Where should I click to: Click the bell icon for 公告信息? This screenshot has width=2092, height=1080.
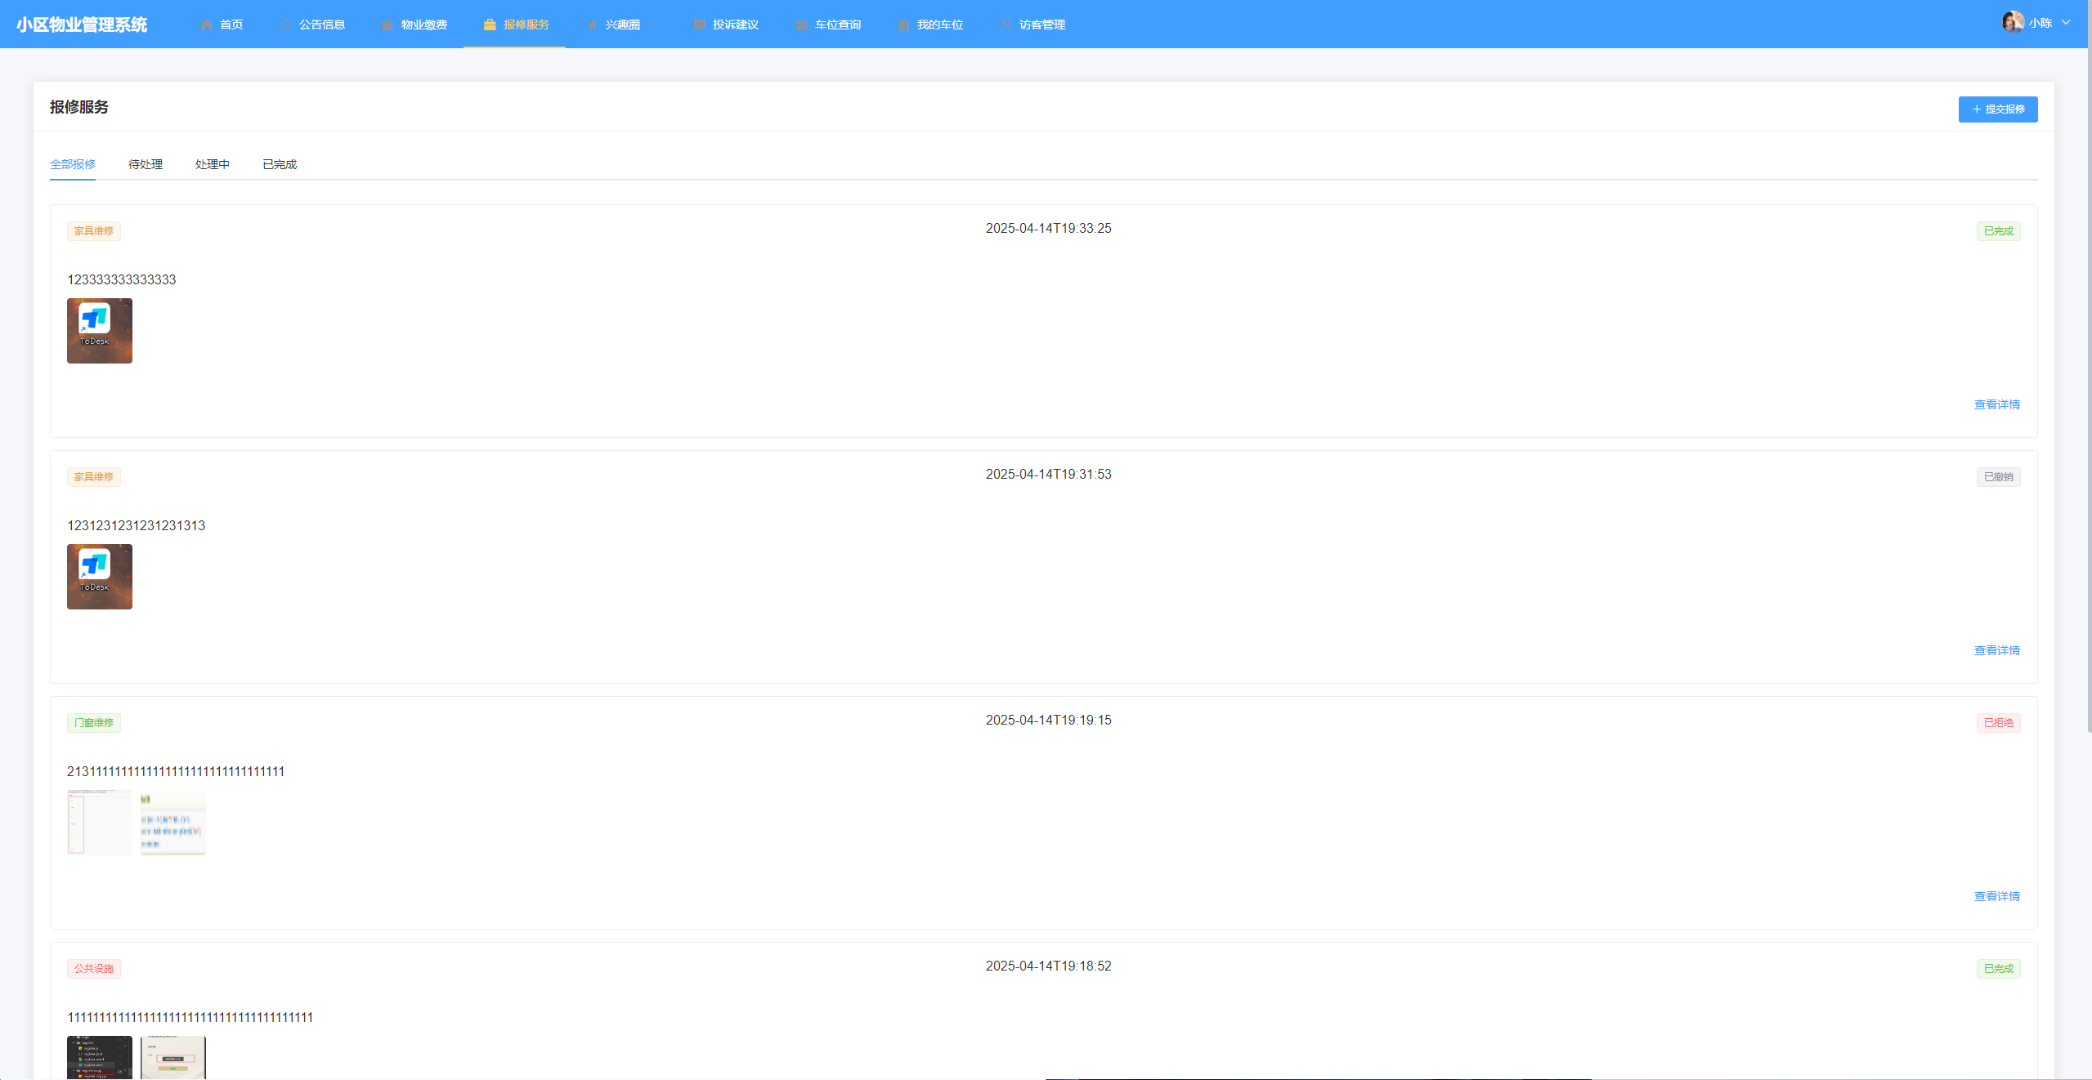(285, 25)
